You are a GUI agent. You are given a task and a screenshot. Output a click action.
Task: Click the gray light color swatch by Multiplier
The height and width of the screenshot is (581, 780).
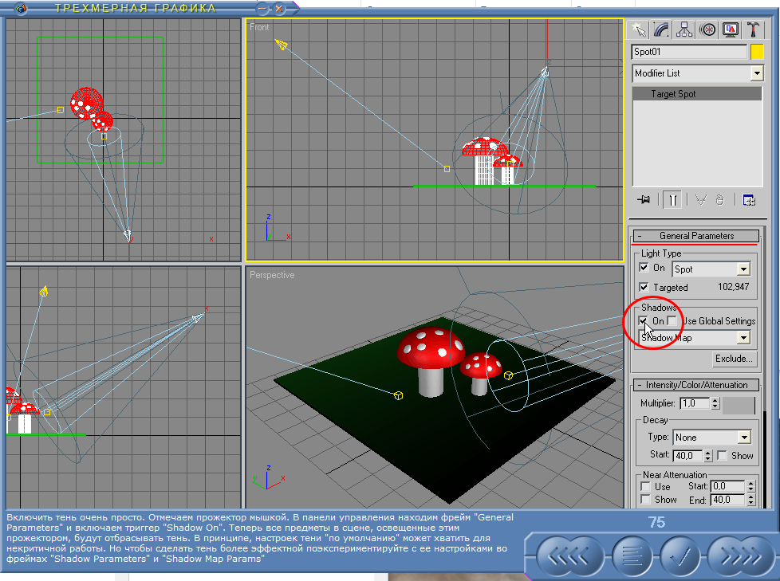[x=739, y=405]
